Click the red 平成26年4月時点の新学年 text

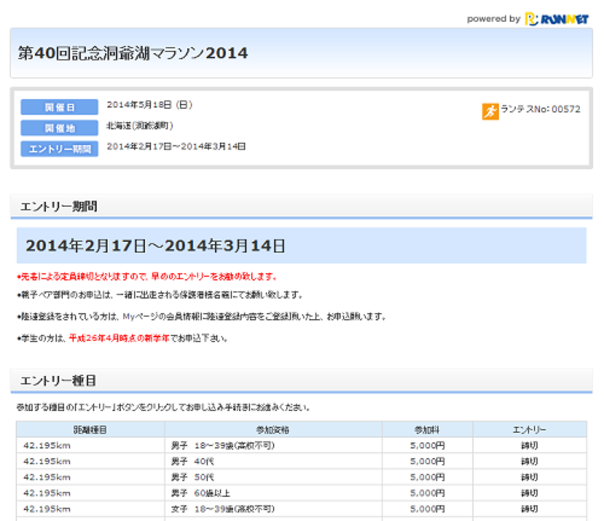[119, 338]
